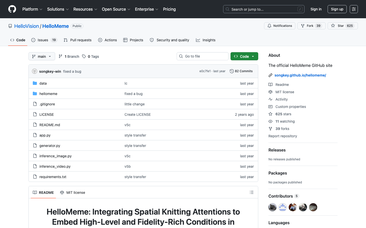Expand the Open Source menu
Image resolution: width=366 pixels, height=228 pixels.
coord(116,9)
